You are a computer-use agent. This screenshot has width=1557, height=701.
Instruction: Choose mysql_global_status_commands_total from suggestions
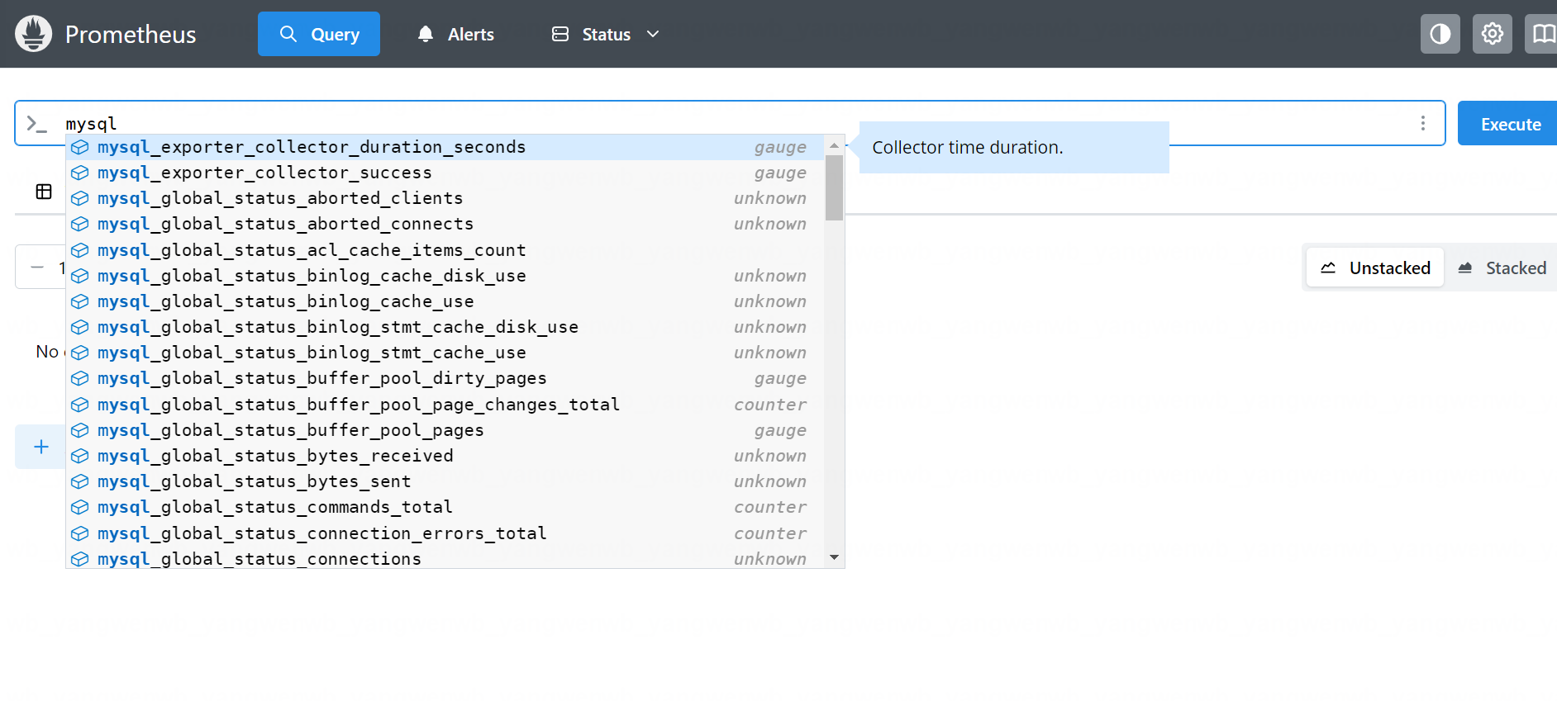pos(274,507)
